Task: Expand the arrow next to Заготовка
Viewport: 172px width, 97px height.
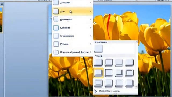Action: click(x=91, y=2)
